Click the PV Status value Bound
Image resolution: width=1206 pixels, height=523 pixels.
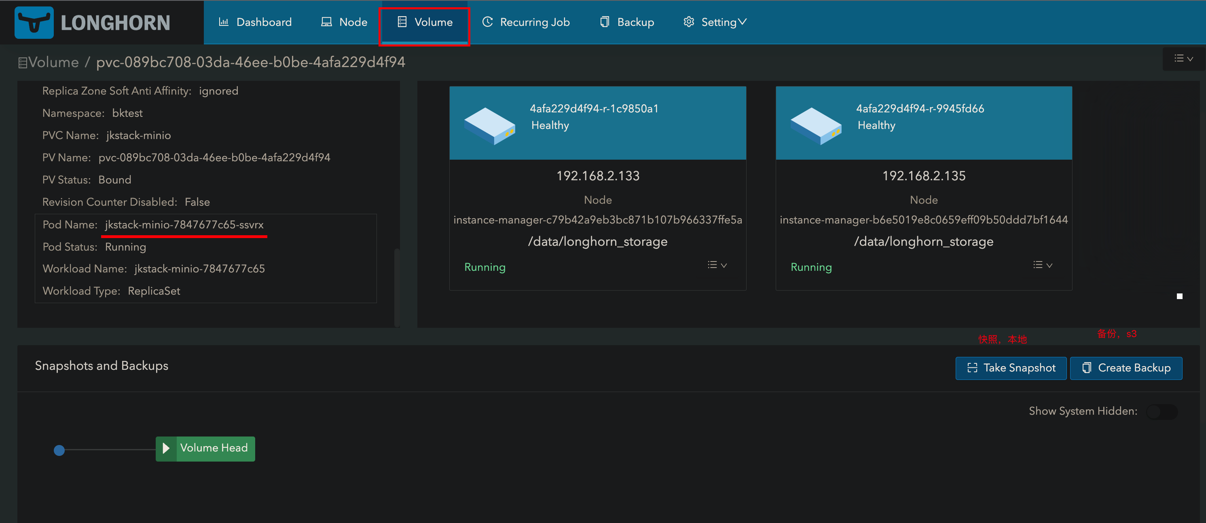pyautogui.click(x=115, y=179)
